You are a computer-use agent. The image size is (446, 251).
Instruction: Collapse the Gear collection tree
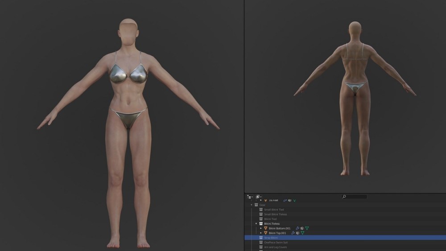tap(252, 205)
